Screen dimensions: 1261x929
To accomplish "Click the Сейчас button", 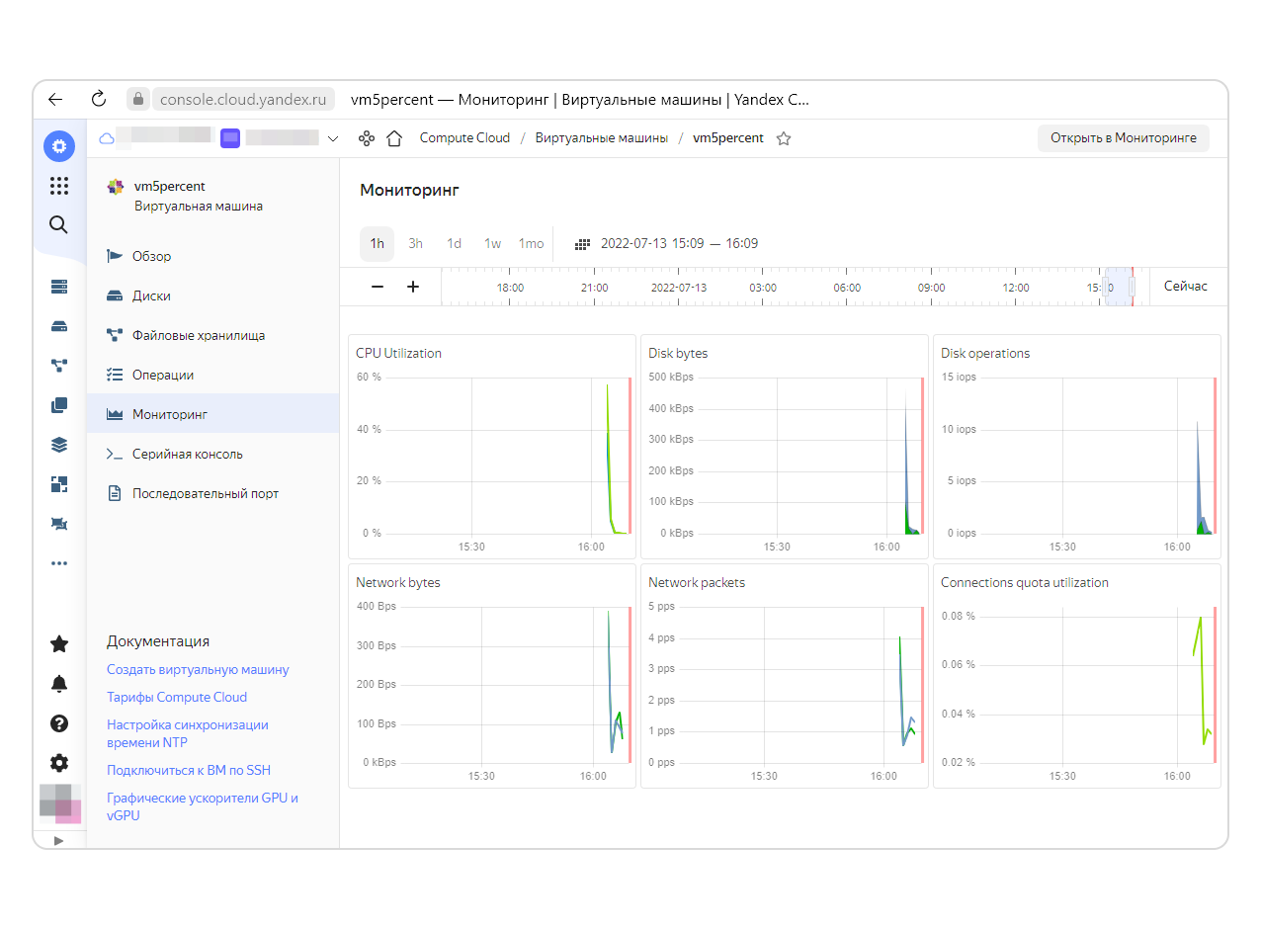I will click(1186, 287).
